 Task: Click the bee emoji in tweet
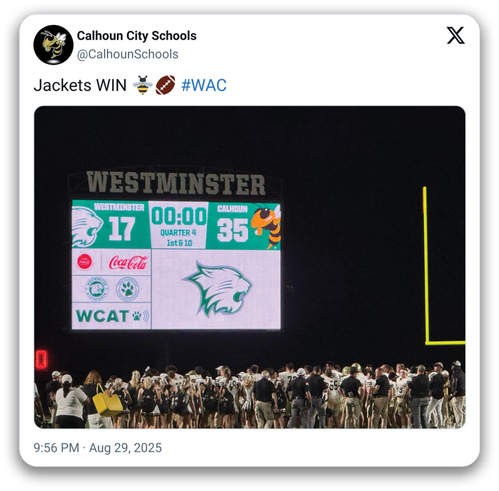coord(143,85)
